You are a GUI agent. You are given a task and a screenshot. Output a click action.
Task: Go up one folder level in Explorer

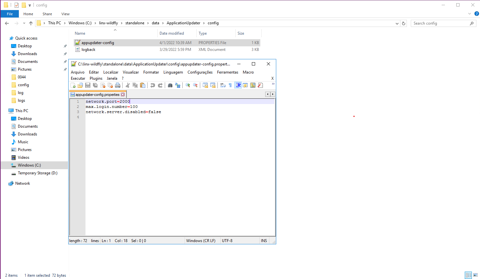coord(31,23)
